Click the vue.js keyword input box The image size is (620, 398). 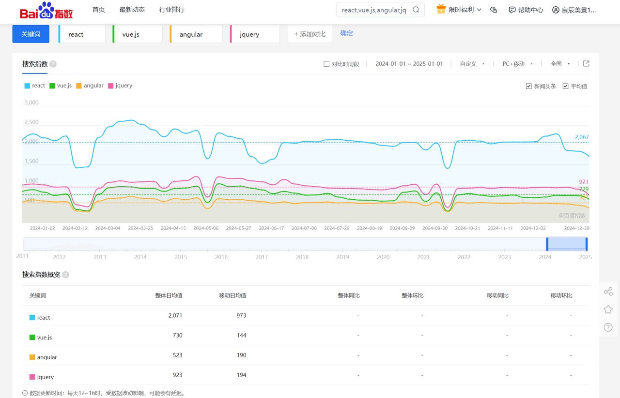pyautogui.click(x=138, y=34)
